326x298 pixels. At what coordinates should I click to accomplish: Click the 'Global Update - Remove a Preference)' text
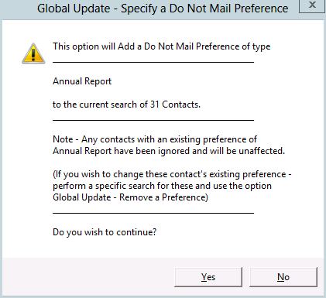(x=130, y=197)
